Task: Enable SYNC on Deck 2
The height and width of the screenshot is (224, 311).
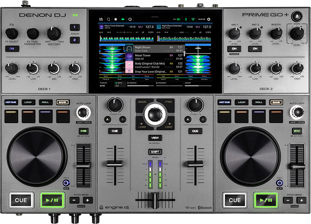Action: pos(297,131)
